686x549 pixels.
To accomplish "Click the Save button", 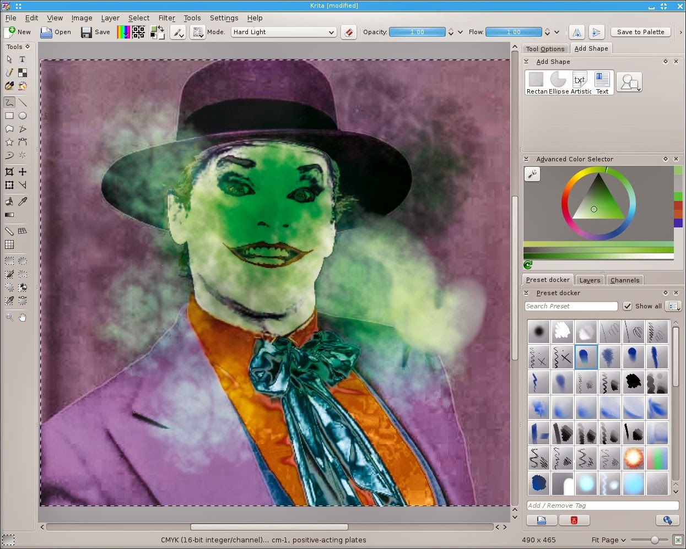I will tap(95, 32).
